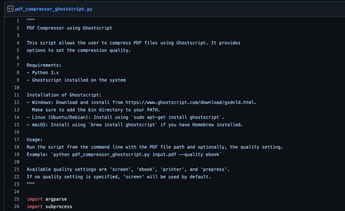Viewport: 345px width, 211px height.
Task: Click the 'subprocess' module name
Action: [x=59, y=207]
